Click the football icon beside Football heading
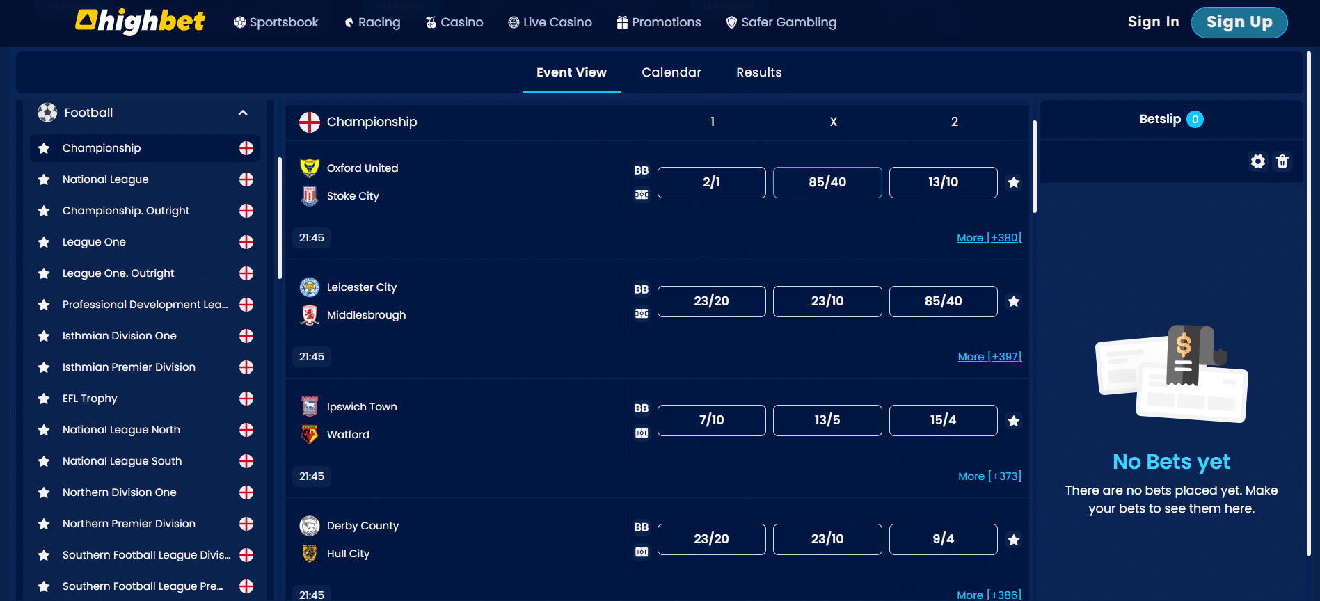 (x=47, y=113)
